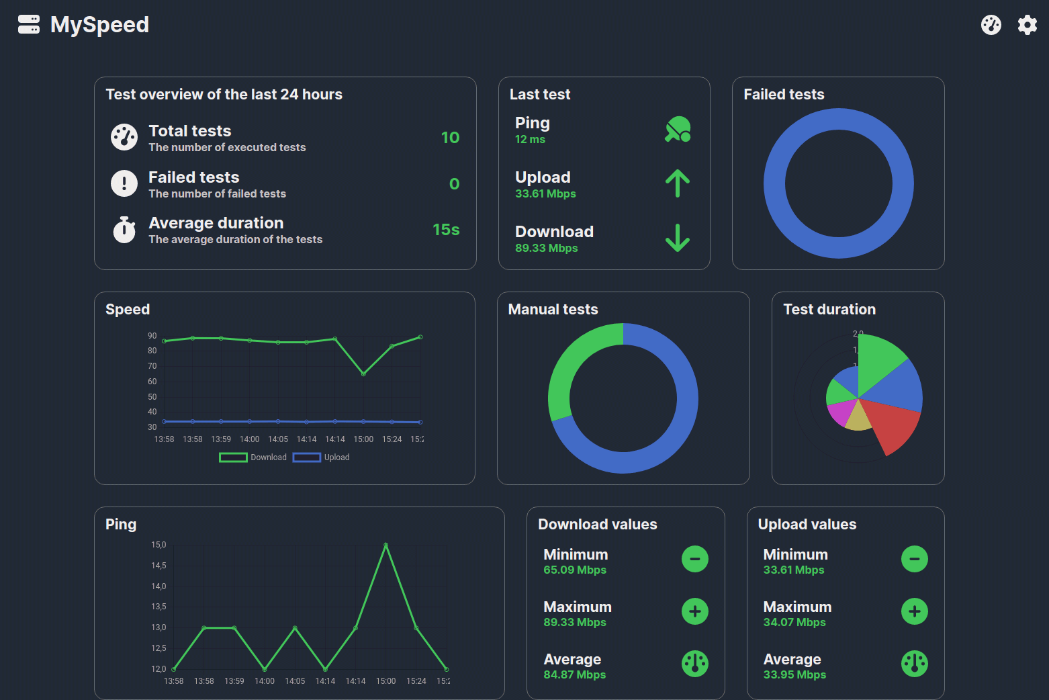The height and width of the screenshot is (700, 1049).
Task: Click Download values Average gauge icon
Action: click(x=695, y=664)
